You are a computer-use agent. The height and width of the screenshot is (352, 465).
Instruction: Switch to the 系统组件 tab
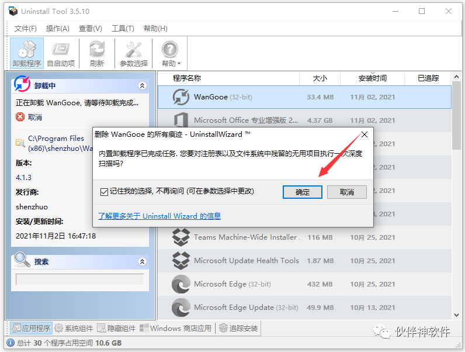click(x=74, y=328)
